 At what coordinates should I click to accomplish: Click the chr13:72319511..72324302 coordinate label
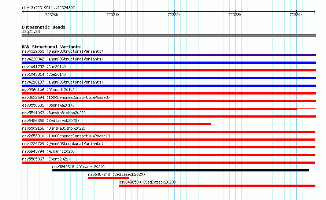tap(48, 8)
